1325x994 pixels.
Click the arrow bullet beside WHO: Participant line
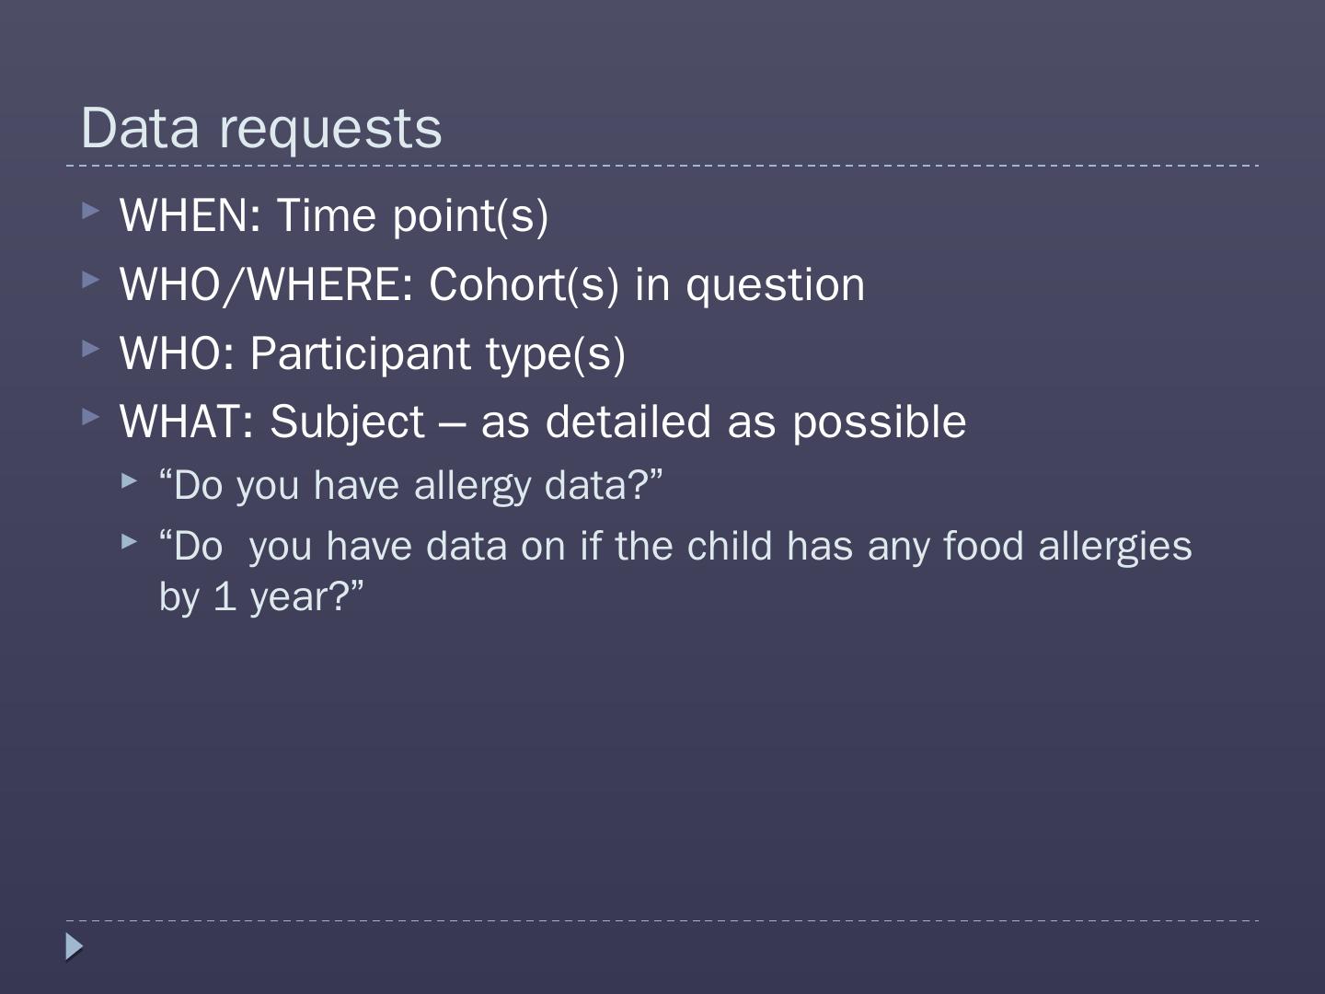[89, 348]
